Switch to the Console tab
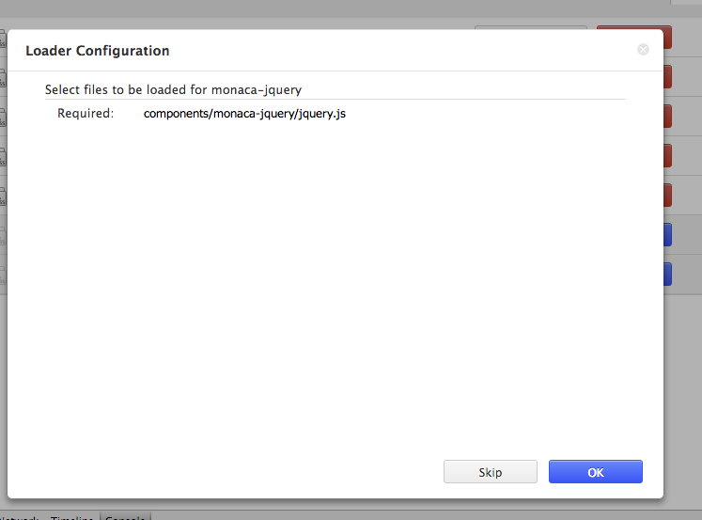702x520 pixels. click(125, 517)
